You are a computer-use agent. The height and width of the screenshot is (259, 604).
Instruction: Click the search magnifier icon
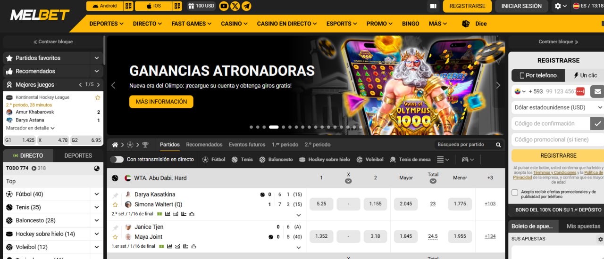click(498, 145)
